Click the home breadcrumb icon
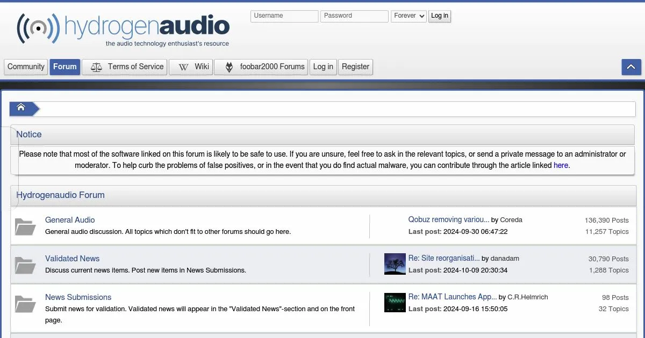The height and width of the screenshot is (338, 645). (x=21, y=107)
